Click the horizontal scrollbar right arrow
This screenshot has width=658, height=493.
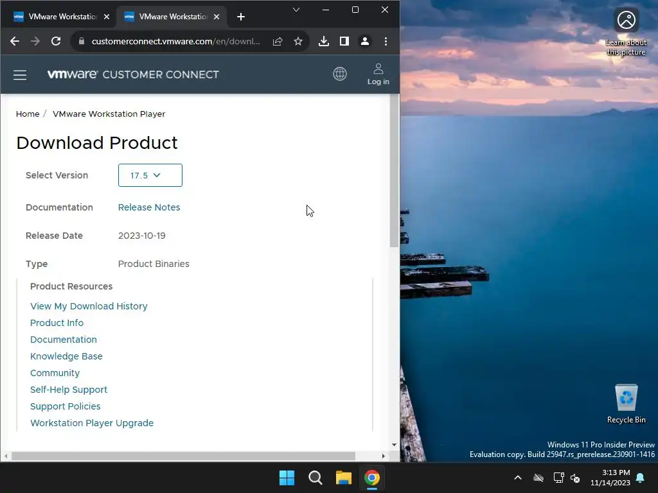(x=383, y=456)
